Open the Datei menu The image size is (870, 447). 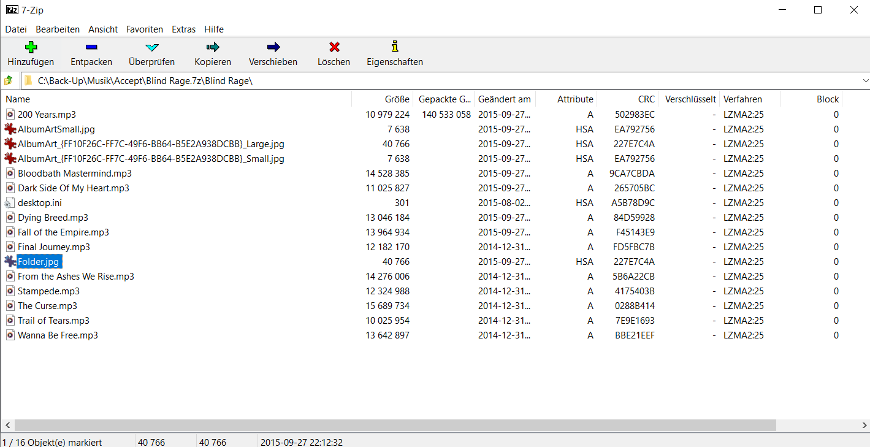click(16, 29)
